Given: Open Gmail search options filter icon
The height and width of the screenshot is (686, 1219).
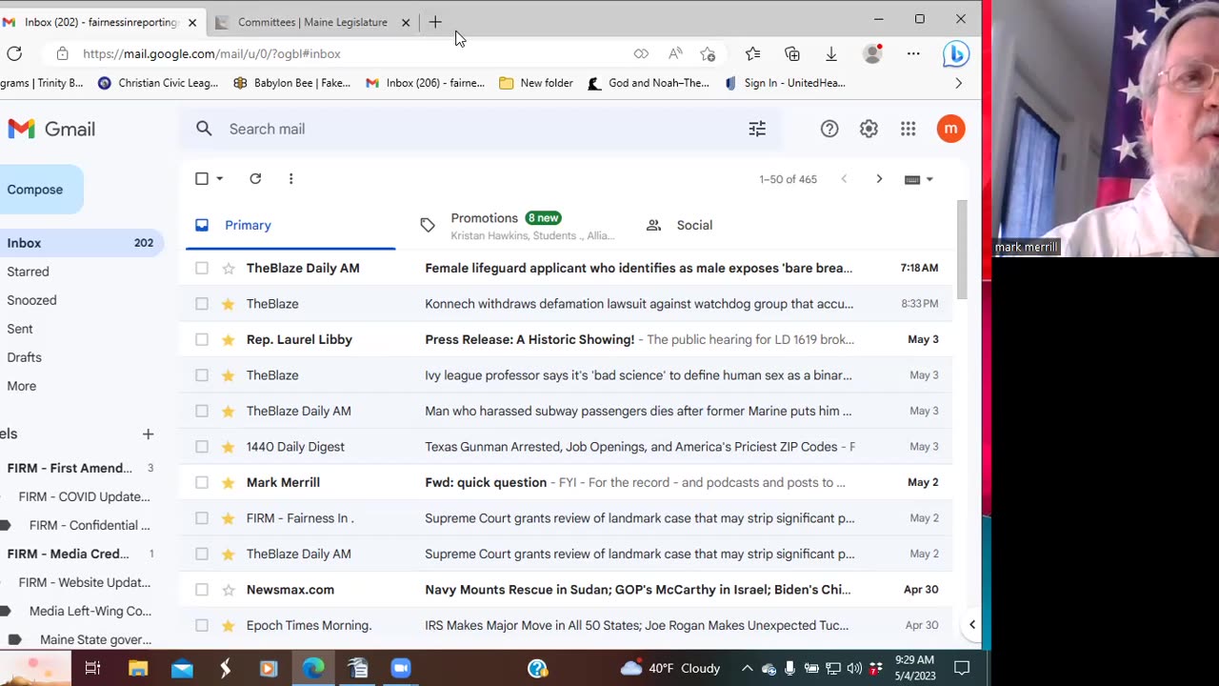Looking at the screenshot, I should [x=757, y=129].
